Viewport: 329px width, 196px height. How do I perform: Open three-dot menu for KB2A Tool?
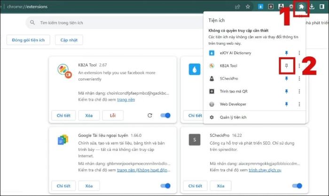click(299, 66)
